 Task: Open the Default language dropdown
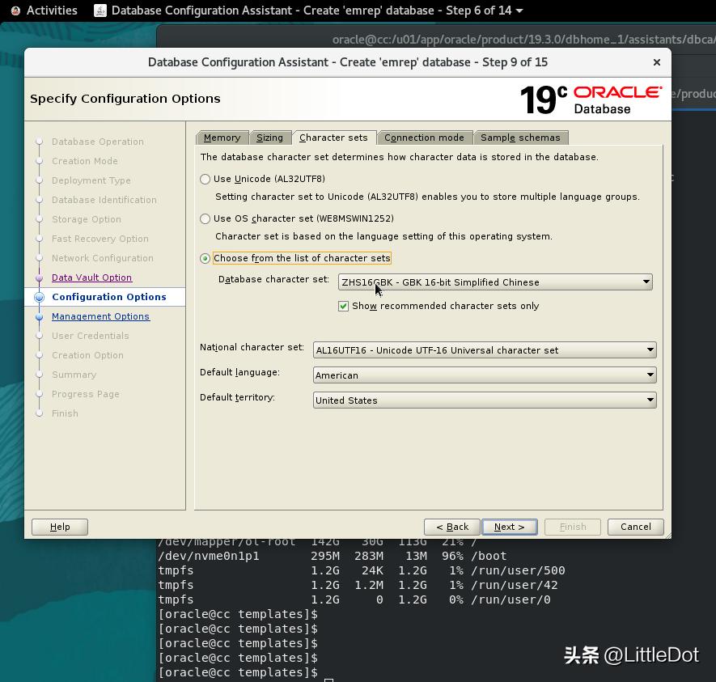click(x=485, y=375)
